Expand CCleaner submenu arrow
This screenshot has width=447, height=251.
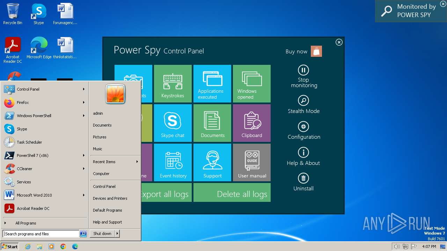(84, 169)
